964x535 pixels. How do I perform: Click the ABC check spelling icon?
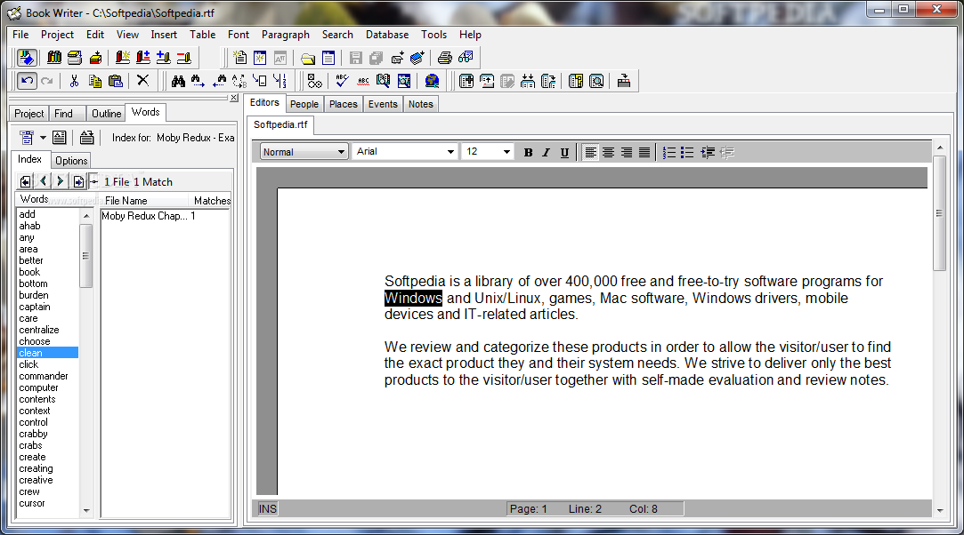343,81
